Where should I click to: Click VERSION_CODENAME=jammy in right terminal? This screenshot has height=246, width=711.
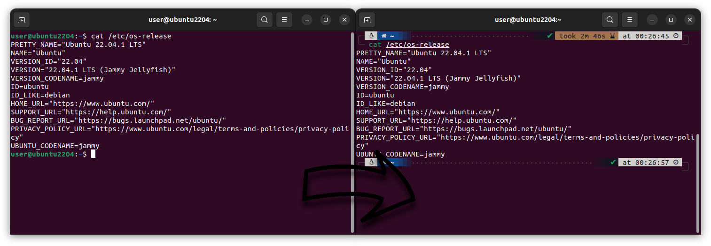tap(403, 87)
